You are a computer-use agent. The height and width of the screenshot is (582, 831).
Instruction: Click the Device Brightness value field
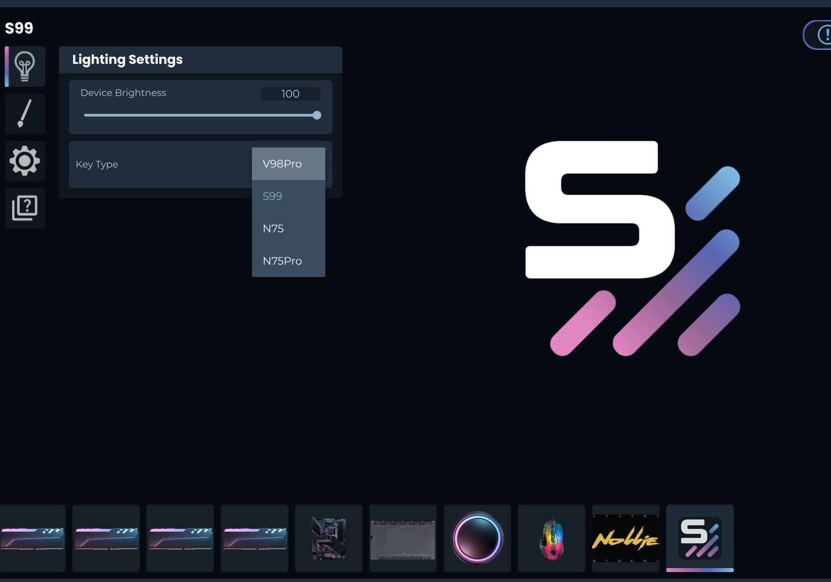click(x=290, y=94)
